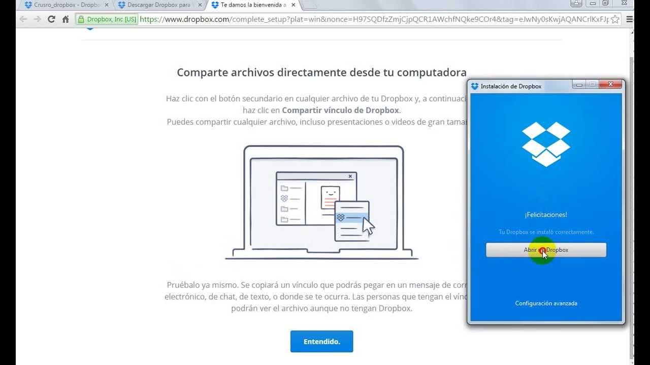The image size is (650, 365).
Task: Click Pruébalo ya mismo paragraph text
Action: [316, 297]
